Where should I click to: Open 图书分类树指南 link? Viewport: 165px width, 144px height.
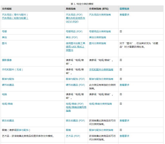pos(98,43)
